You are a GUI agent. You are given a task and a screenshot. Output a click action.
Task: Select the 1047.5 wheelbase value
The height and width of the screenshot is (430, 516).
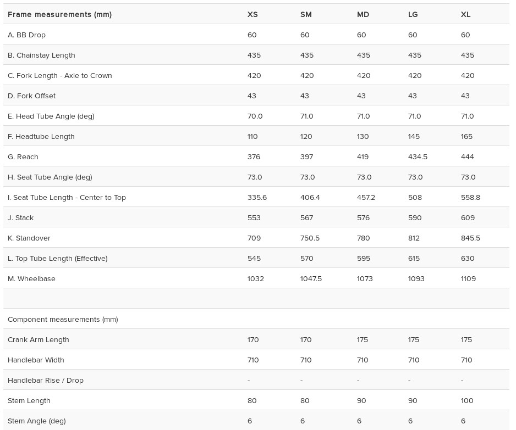[x=311, y=278]
